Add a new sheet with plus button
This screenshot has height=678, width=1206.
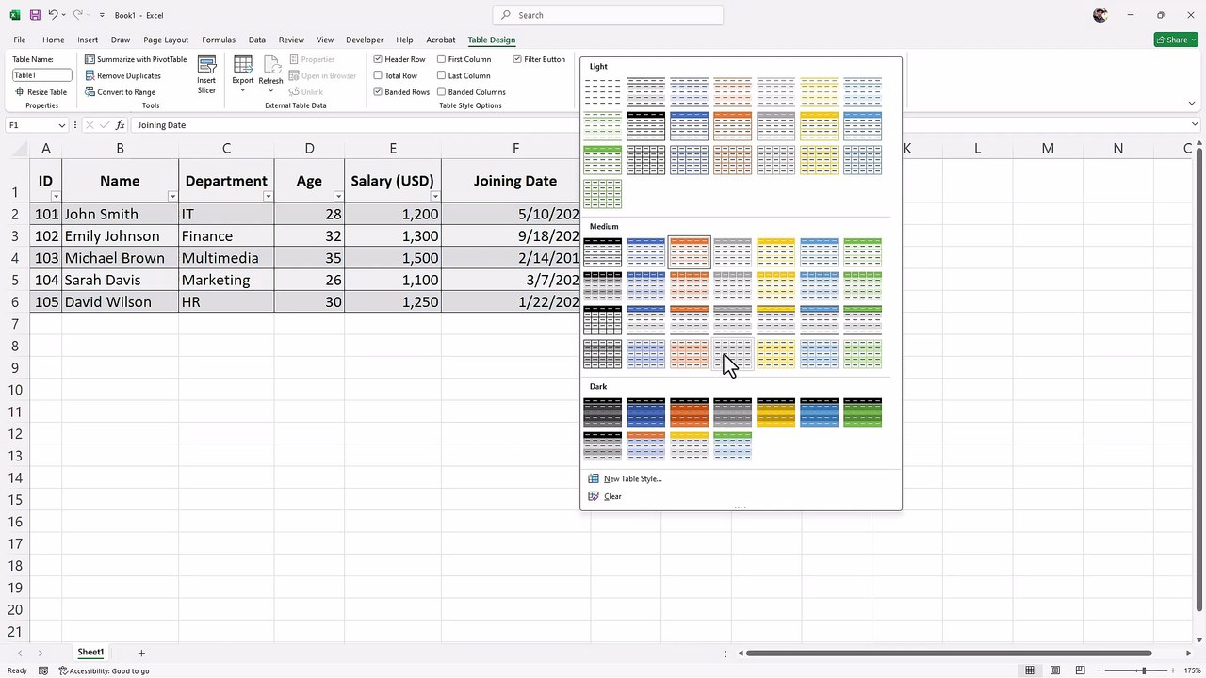point(141,653)
